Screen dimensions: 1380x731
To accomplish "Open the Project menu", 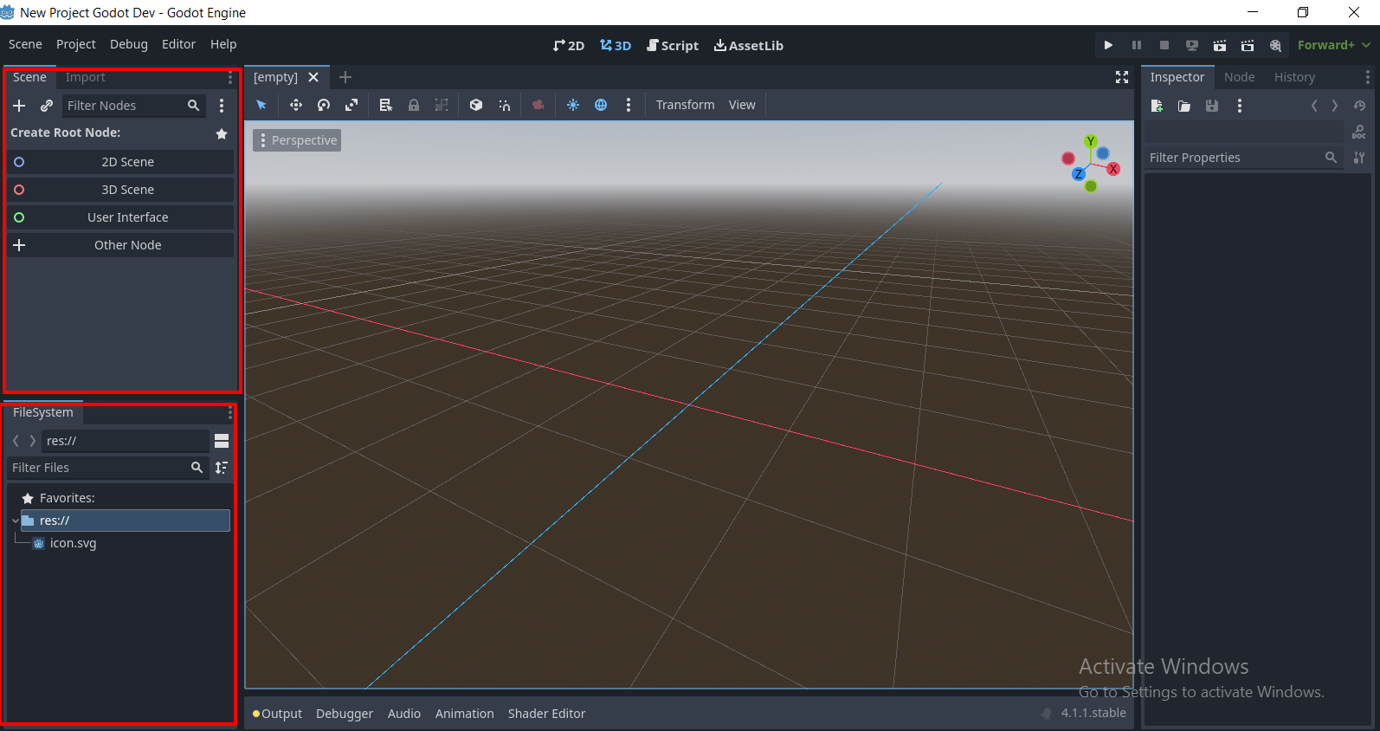I will [x=76, y=44].
